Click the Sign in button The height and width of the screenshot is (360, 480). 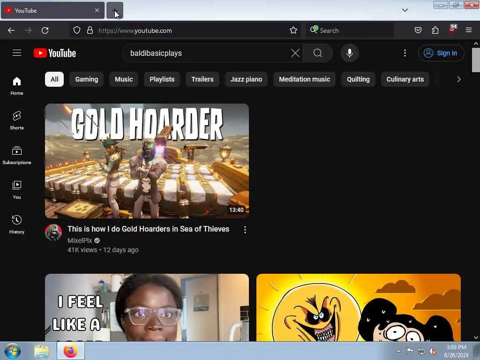point(441,53)
